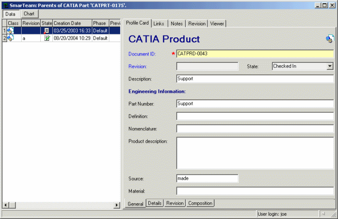Click the Document ID: label

pyautogui.click(x=142, y=54)
